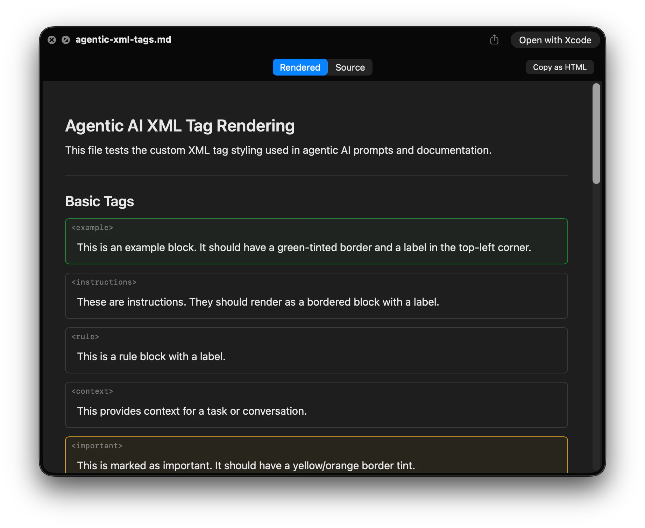Click the green-bordered example block text

click(304, 247)
